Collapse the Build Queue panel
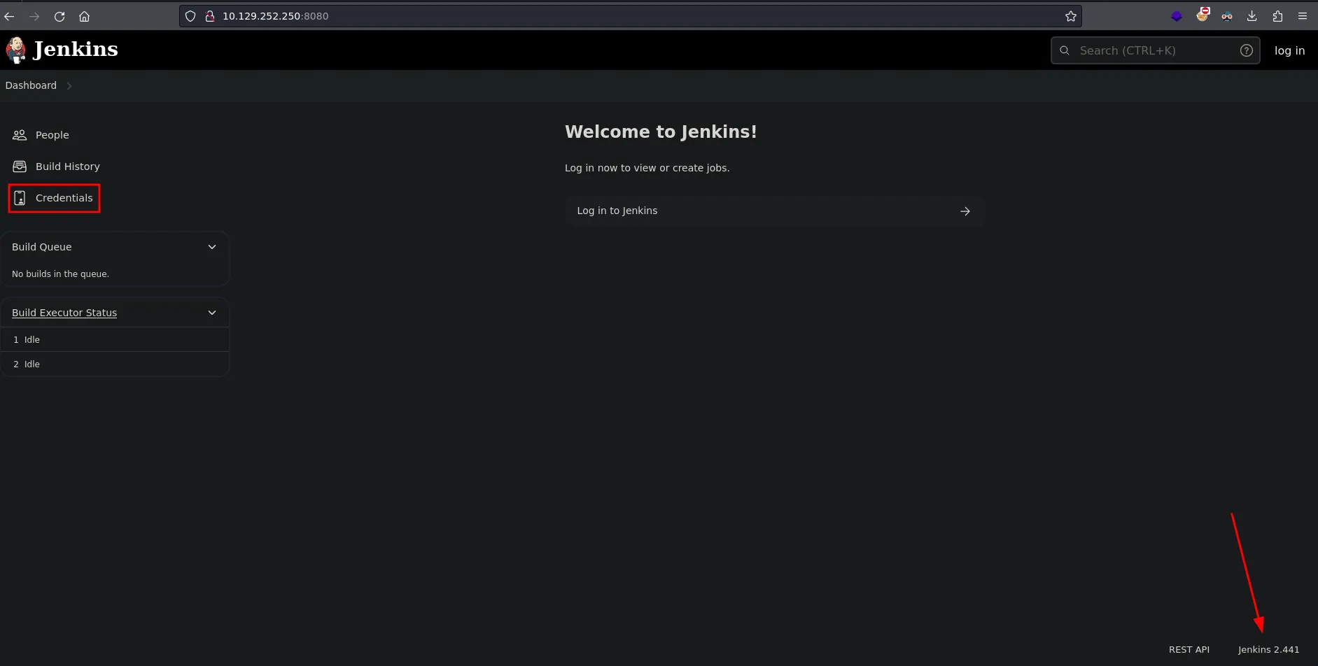The width and height of the screenshot is (1318, 666). (212, 246)
